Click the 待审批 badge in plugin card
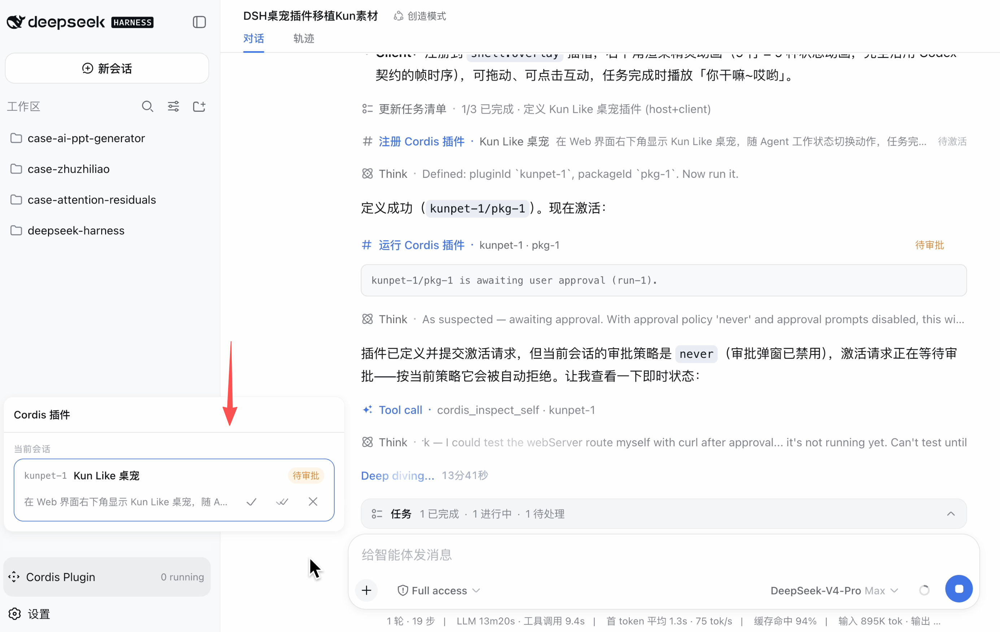Image resolution: width=1000 pixels, height=632 pixels. tap(306, 475)
